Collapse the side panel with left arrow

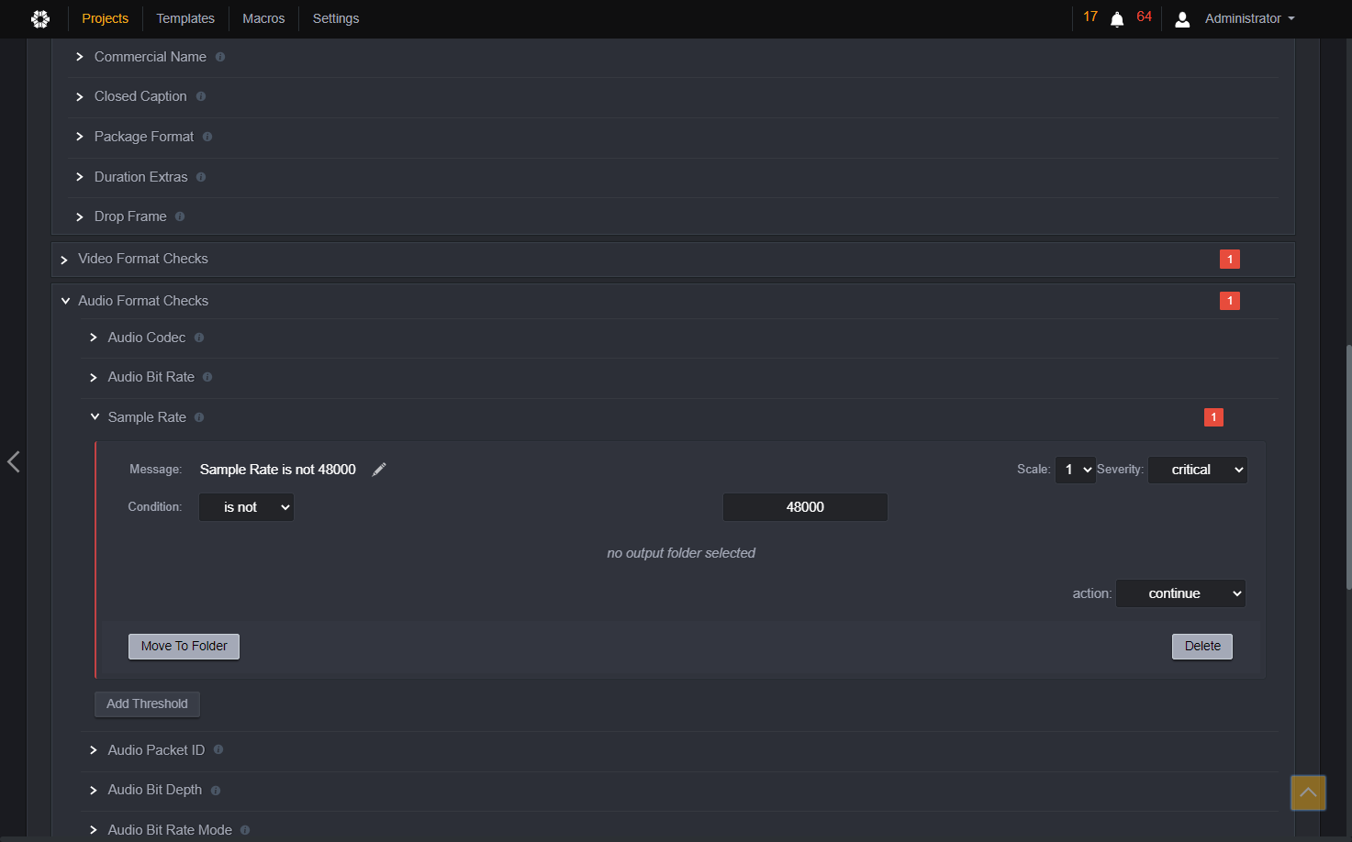14,461
